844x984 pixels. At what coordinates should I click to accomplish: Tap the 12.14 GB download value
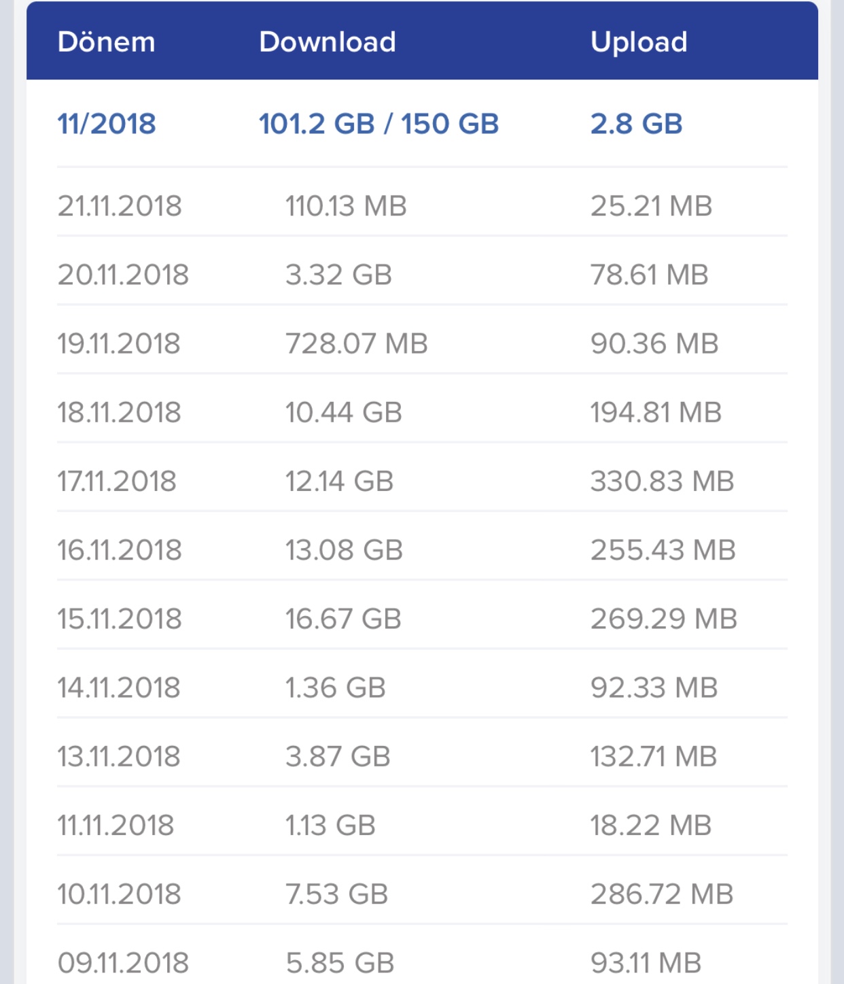tap(339, 481)
